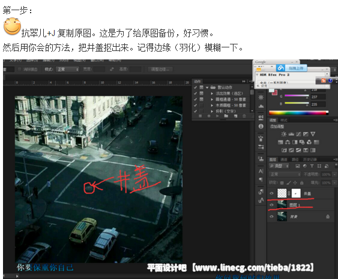
Task: Switch to the 历史记录 tab
Action: click(310, 160)
